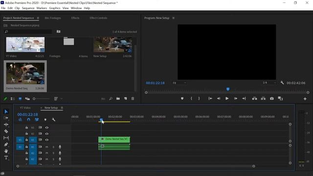Toggle Snap in timeline magnet icon
This screenshot has height=176, width=313.
(x=28, y=119)
